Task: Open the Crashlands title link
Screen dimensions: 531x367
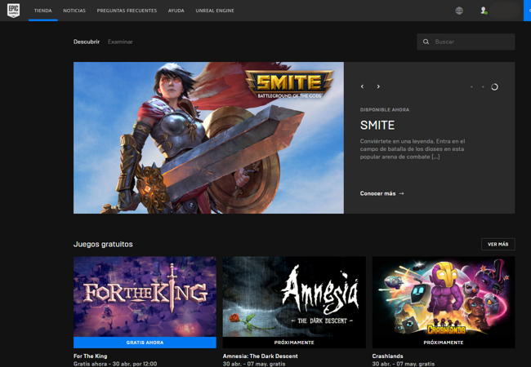Action: [x=387, y=356]
